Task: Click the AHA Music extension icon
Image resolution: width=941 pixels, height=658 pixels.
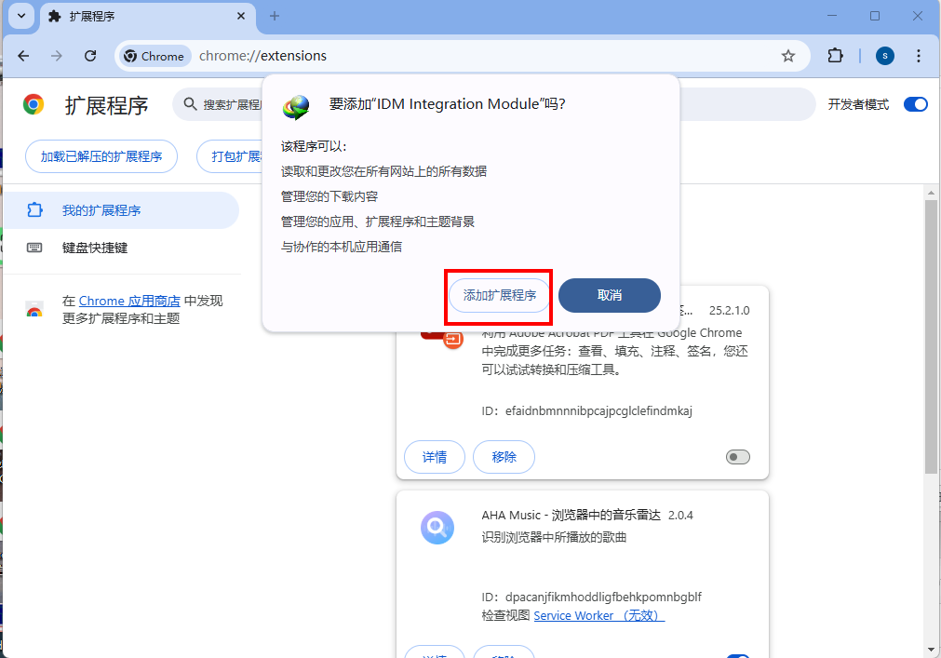Action: (x=437, y=528)
